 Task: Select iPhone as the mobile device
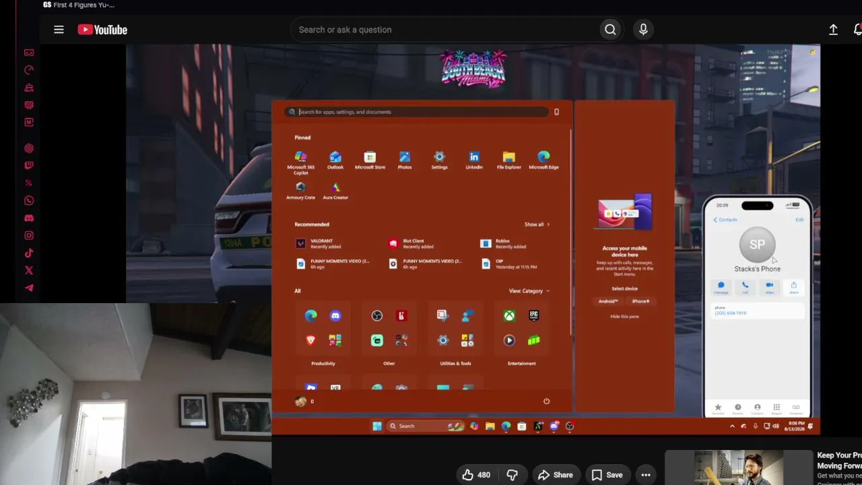(x=640, y=301)
